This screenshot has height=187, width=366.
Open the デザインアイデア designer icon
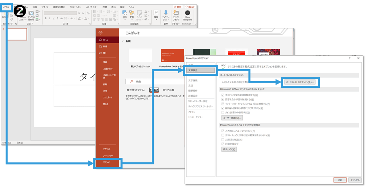(x=176, y=13)
